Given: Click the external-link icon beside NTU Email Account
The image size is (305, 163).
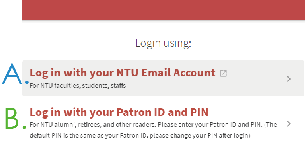Looking at the screenshot, I should click(223, 73).
